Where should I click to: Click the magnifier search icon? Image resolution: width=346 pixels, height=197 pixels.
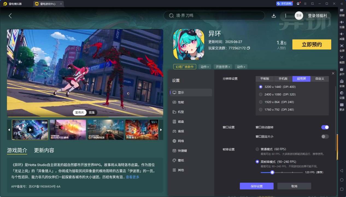pos(171,16)
